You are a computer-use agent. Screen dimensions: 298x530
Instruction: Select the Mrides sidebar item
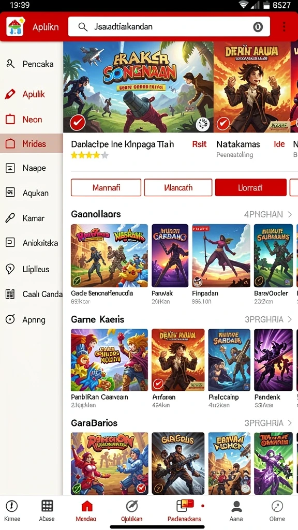tap(32, 143)
